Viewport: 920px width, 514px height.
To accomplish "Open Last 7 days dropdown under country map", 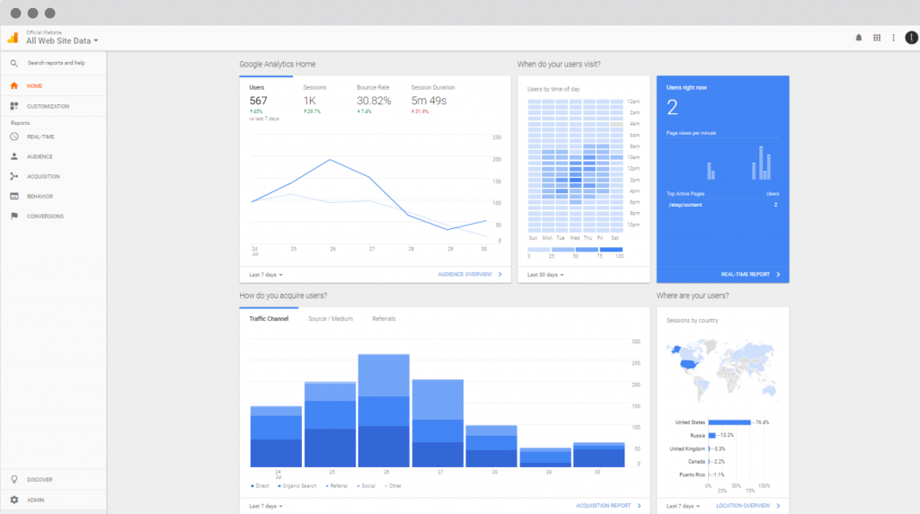I will 683,506.
